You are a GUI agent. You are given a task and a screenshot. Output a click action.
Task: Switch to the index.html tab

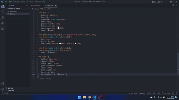[x=37, y=6]
